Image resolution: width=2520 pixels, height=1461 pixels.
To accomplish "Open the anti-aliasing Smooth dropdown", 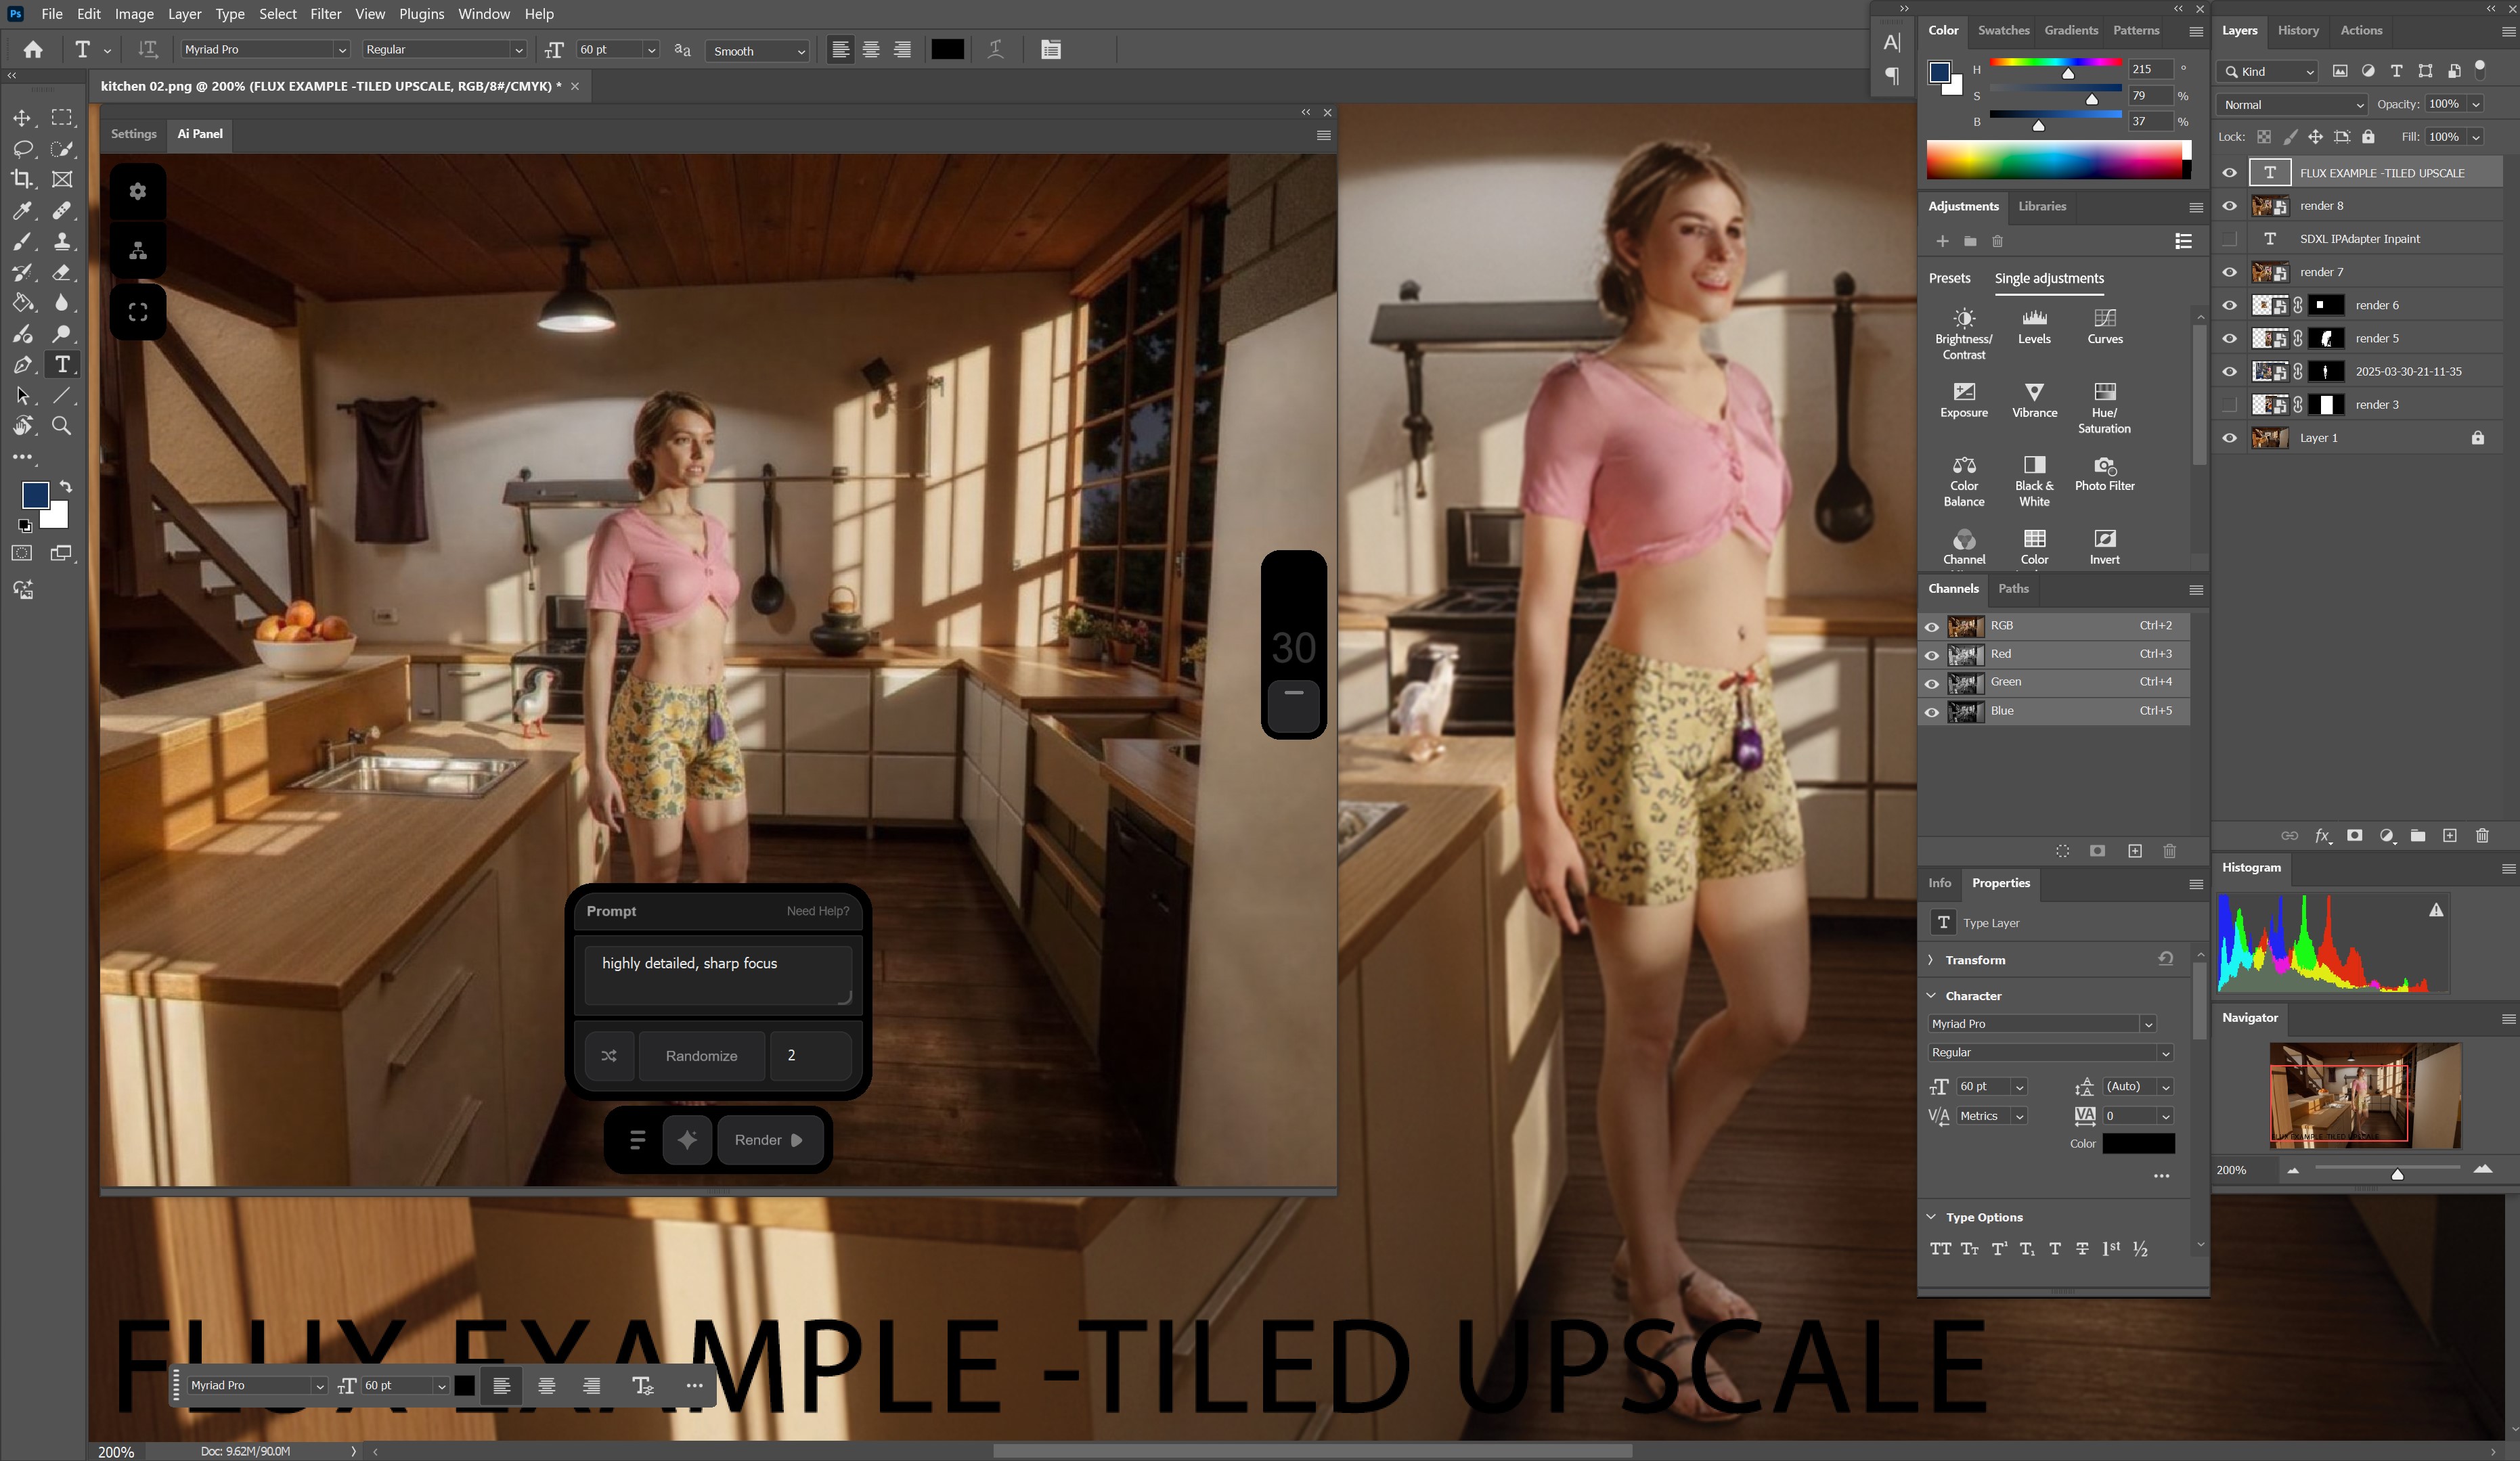I will [758, 51].
